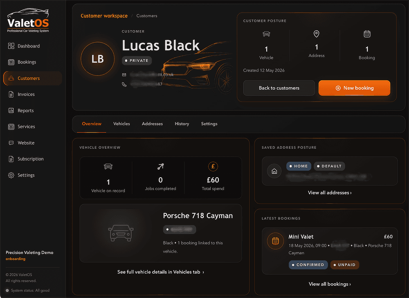
Task: Click the Lucas Black customer name
Action: point(161,45)
